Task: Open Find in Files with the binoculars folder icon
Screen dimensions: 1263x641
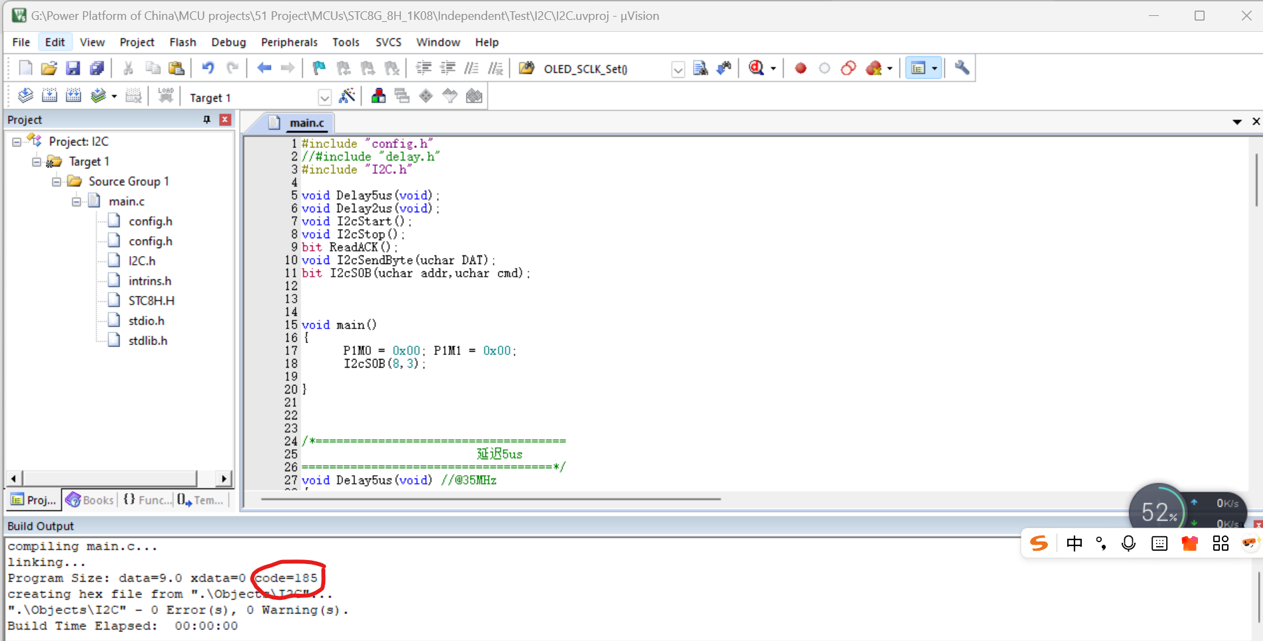Action: (526, 68)
